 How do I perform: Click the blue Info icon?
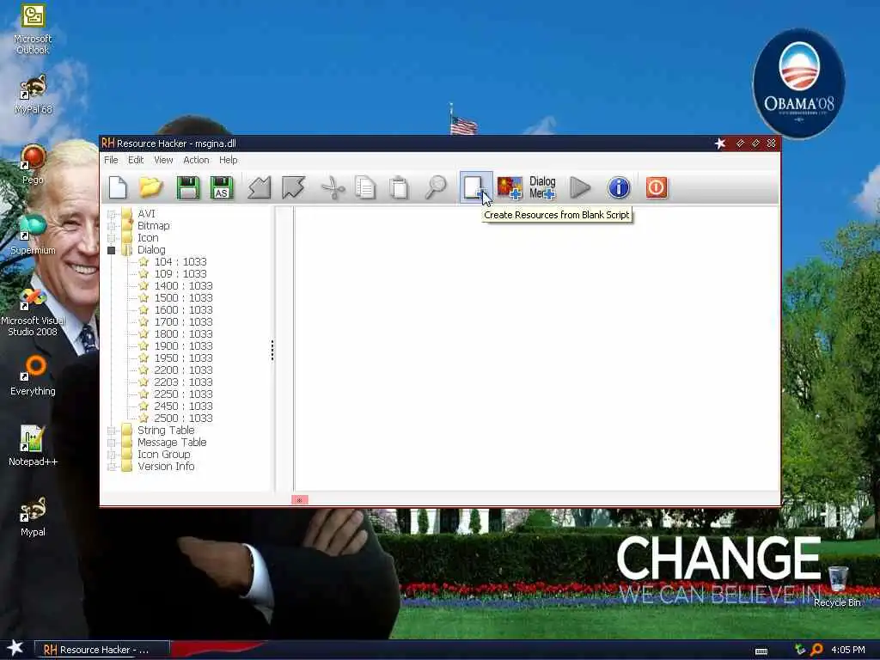coord(619,187)
